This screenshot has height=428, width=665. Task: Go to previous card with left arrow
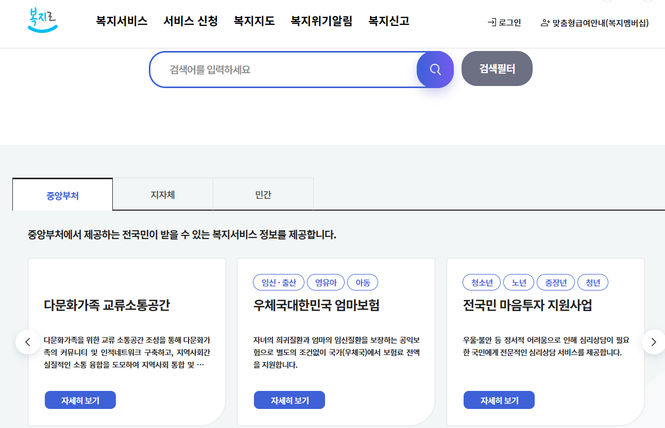[x=28, y=342]
